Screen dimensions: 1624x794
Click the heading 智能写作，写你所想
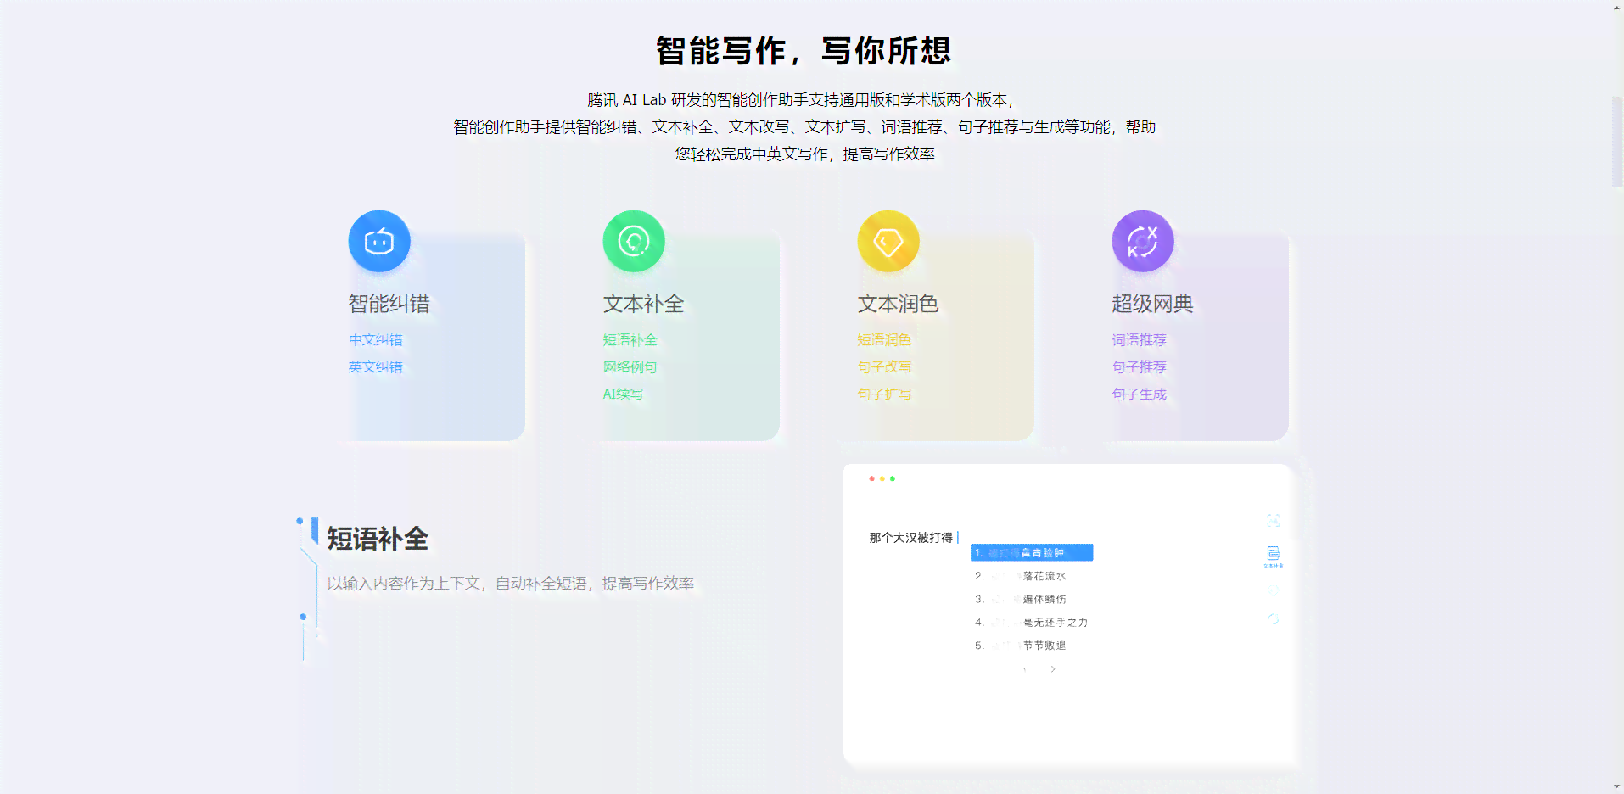coord(804,51)
